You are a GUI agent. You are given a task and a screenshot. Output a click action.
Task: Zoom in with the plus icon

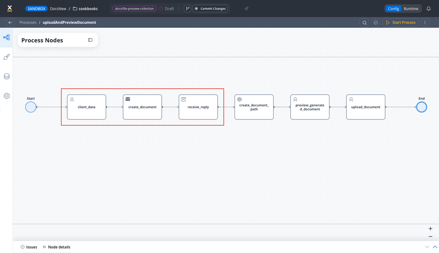coord(430,229)
